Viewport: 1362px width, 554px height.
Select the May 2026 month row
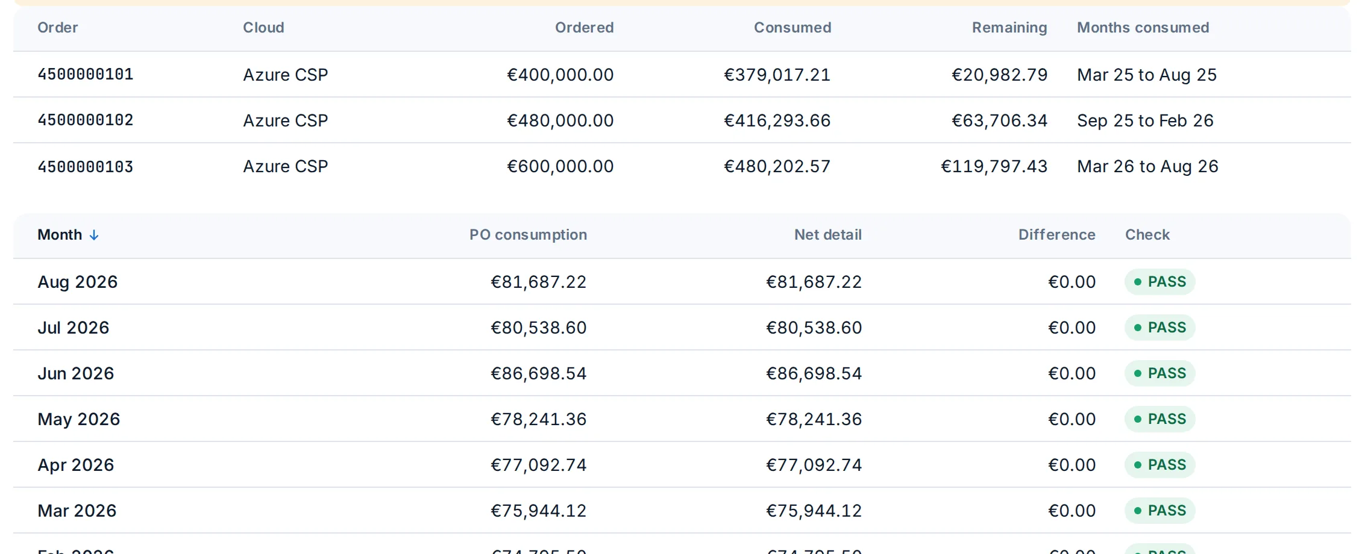pyautogui.click(x=682, y=419)
